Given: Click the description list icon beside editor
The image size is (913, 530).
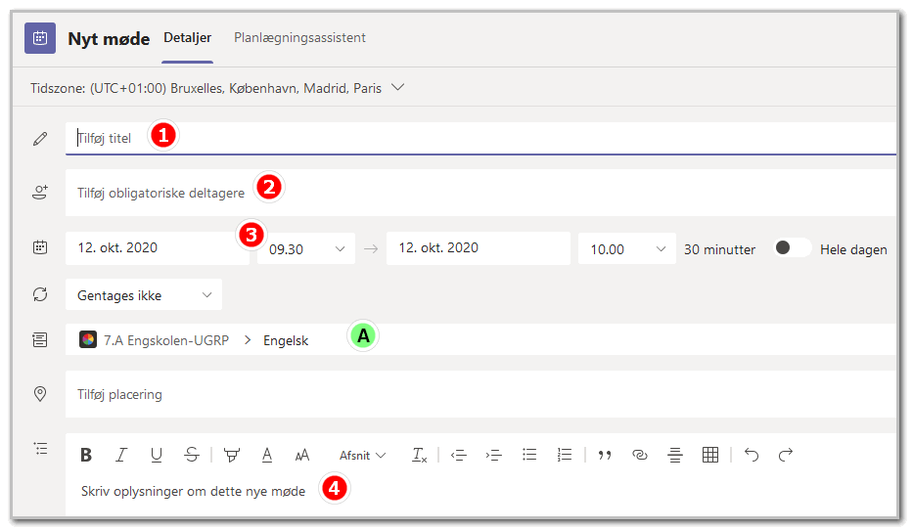Looking at the screenshot, I should pos(41,449).
